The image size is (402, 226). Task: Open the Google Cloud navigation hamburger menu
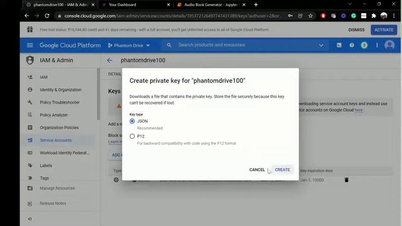(30, 45)
